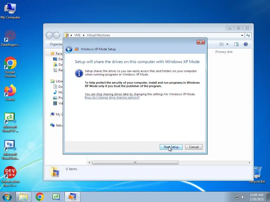This screenshot has height=202, width=270.
Task: Click the folder icon in the address bar
Action: (67, 35)
